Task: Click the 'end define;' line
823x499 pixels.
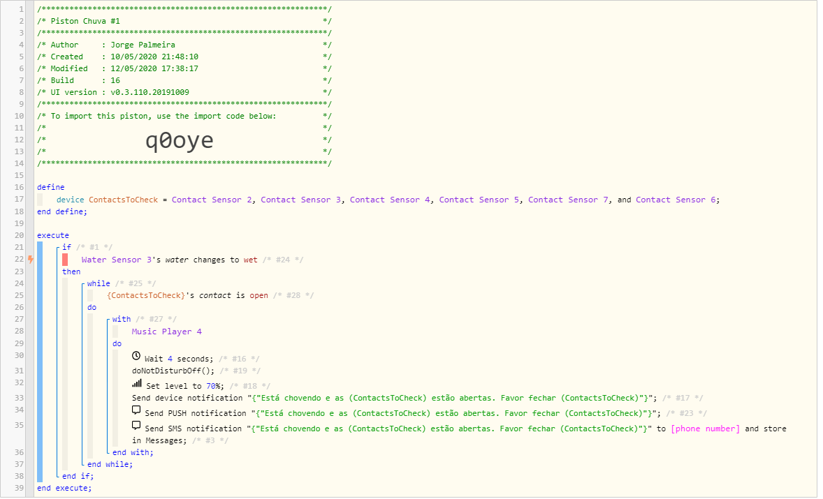Action: coord(62,211)
